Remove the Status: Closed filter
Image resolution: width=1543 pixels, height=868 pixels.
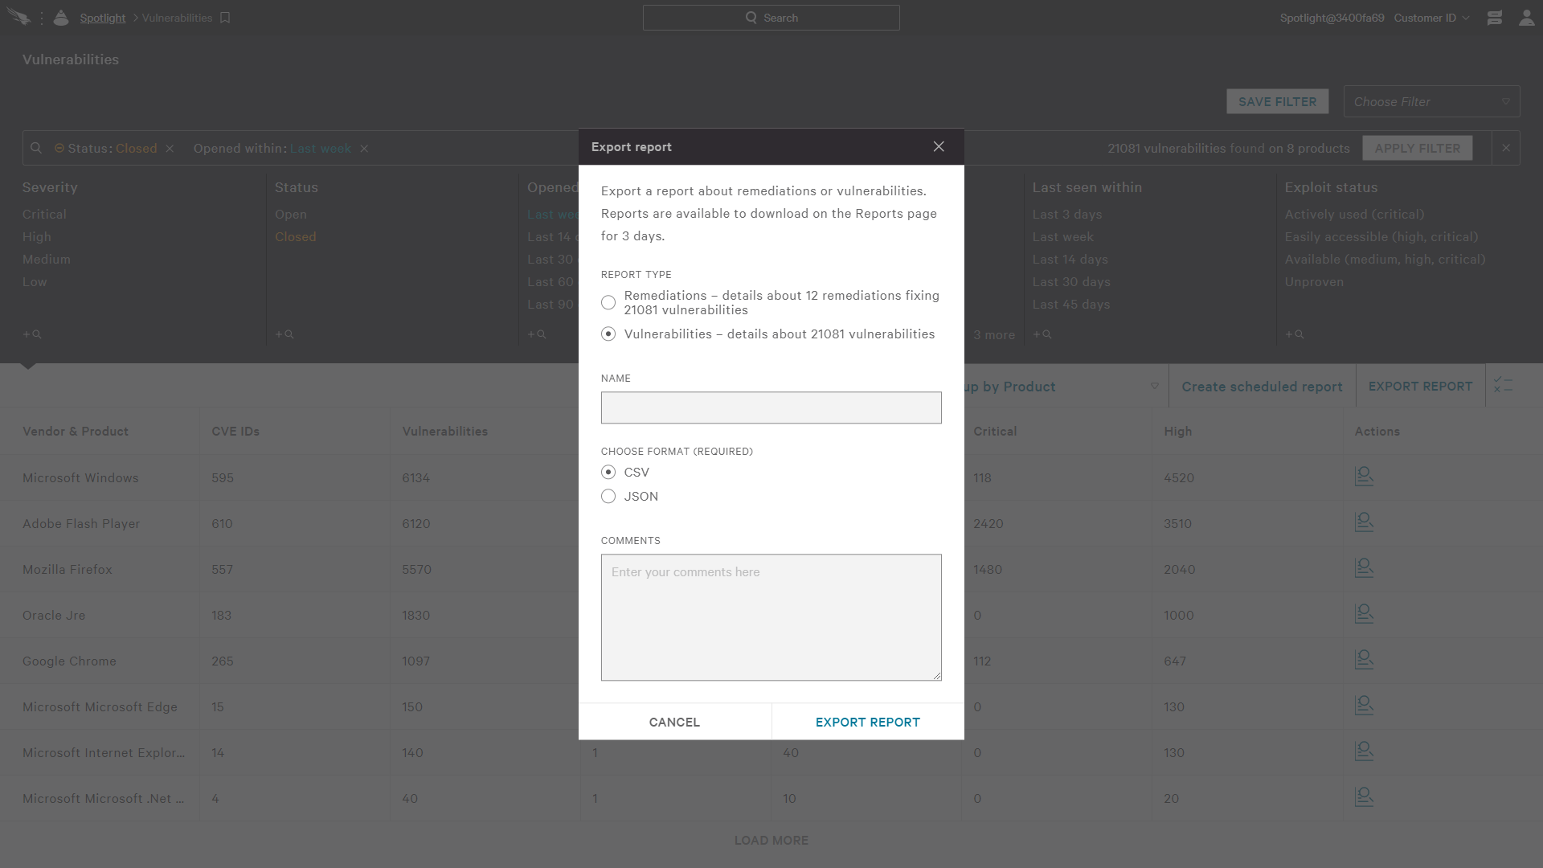click(170, 149)
